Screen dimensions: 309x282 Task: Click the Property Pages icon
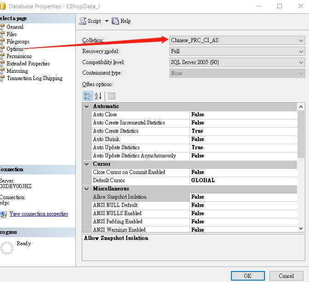point(112,96)
